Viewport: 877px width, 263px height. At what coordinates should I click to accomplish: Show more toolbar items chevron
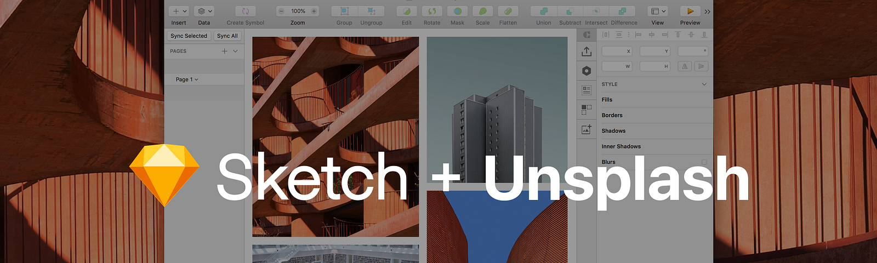pos(707,12)
